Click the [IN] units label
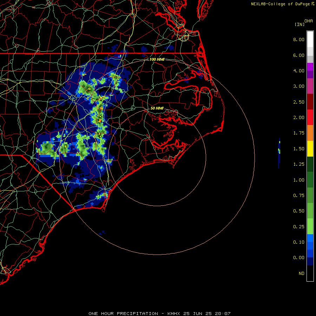 pos(299,24)
